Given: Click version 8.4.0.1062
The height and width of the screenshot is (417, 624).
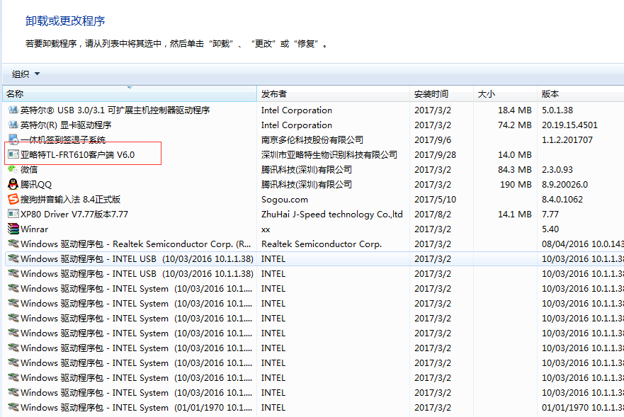Looking at the screenshot, I should pos(562,200).
